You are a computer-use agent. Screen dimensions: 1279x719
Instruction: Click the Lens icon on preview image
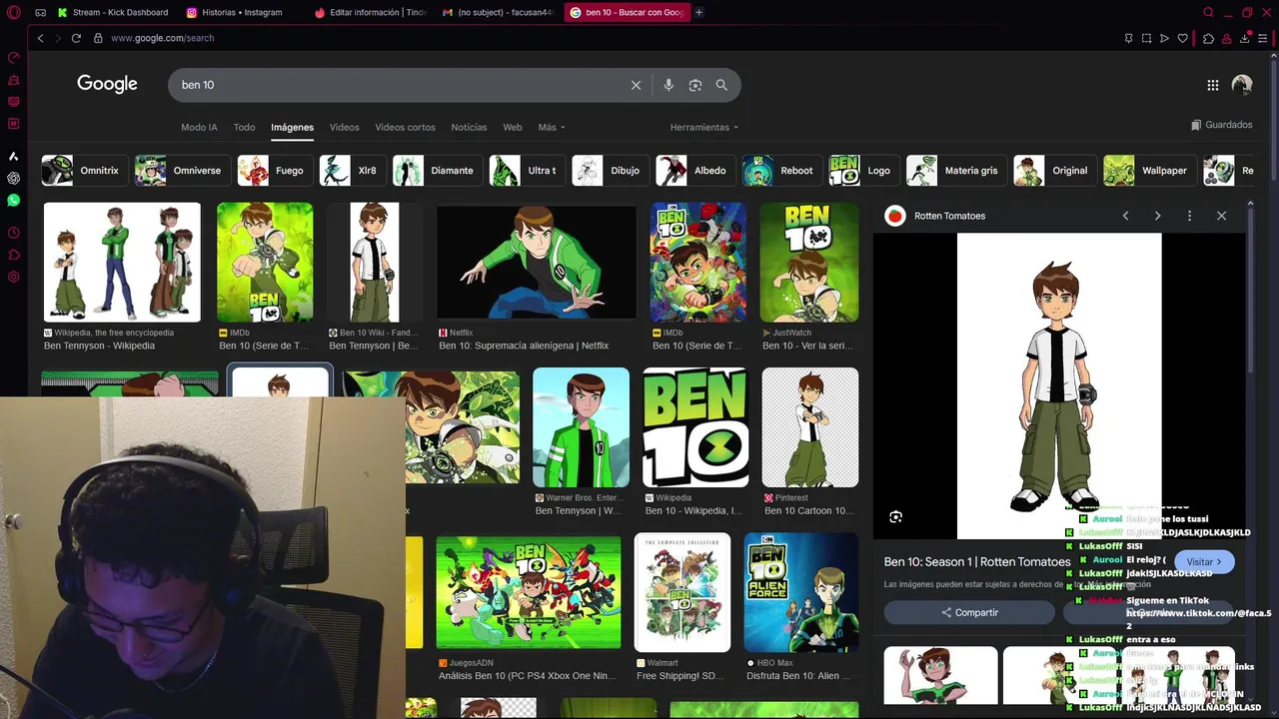coord(895,516)
